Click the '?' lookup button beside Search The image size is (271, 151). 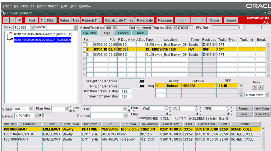tap(75, 27)
